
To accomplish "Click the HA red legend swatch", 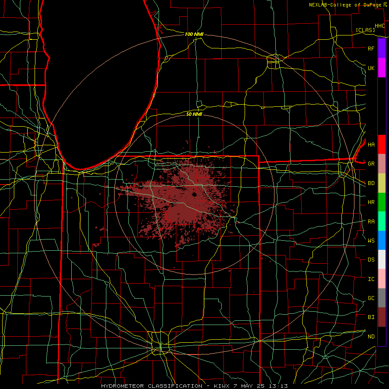I will [382, 144].
